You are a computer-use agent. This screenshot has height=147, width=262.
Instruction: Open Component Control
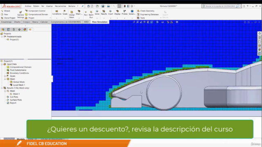35,11
